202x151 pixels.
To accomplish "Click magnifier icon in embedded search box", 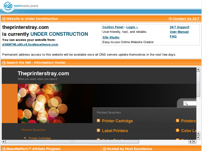I will coord(186,103).
